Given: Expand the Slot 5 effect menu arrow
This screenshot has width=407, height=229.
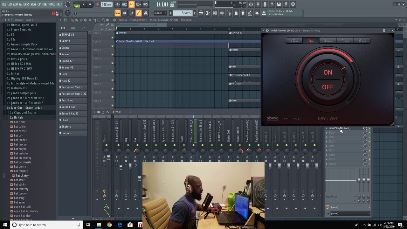Looking at the screenshot, I should point(327,142).
